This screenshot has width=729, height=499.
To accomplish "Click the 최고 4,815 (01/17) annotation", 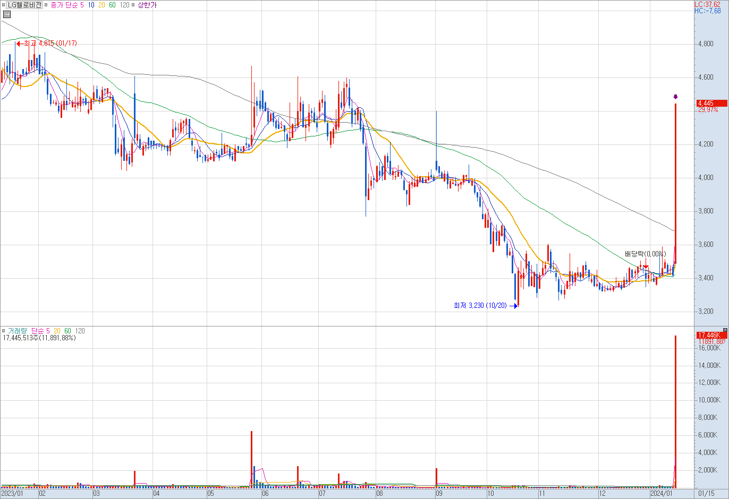I will [50, 44].
